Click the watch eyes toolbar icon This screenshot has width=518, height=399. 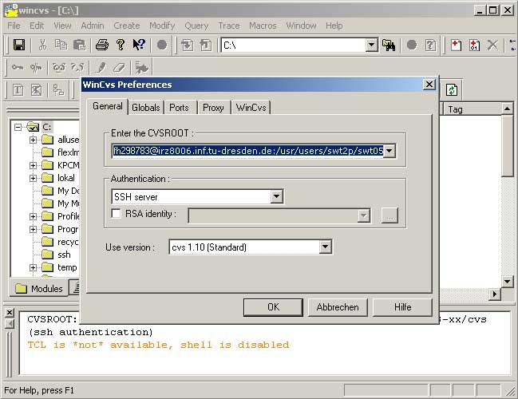click(x=59, y=68)
